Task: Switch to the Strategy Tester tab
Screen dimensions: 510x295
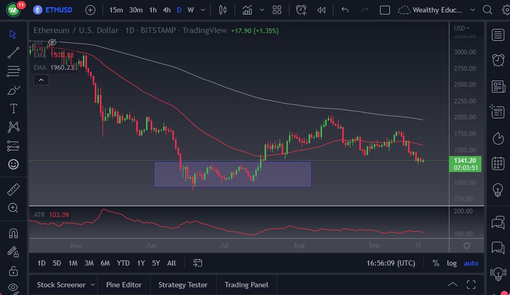Action: (x=183, y=285)
